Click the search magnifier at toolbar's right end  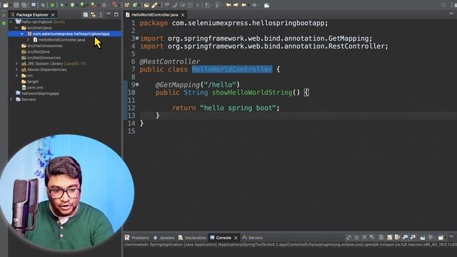pos(443,5)
